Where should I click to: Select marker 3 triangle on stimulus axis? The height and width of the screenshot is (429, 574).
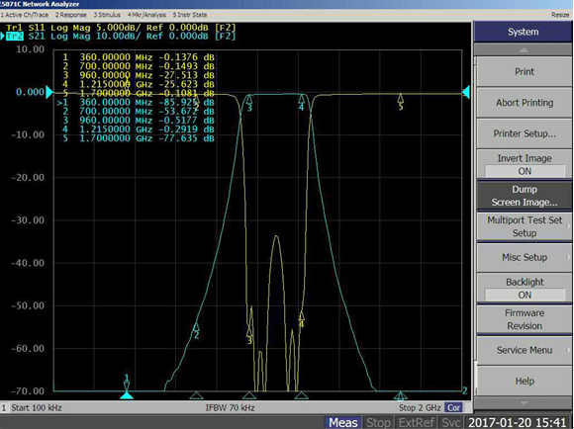click(249, 395)
